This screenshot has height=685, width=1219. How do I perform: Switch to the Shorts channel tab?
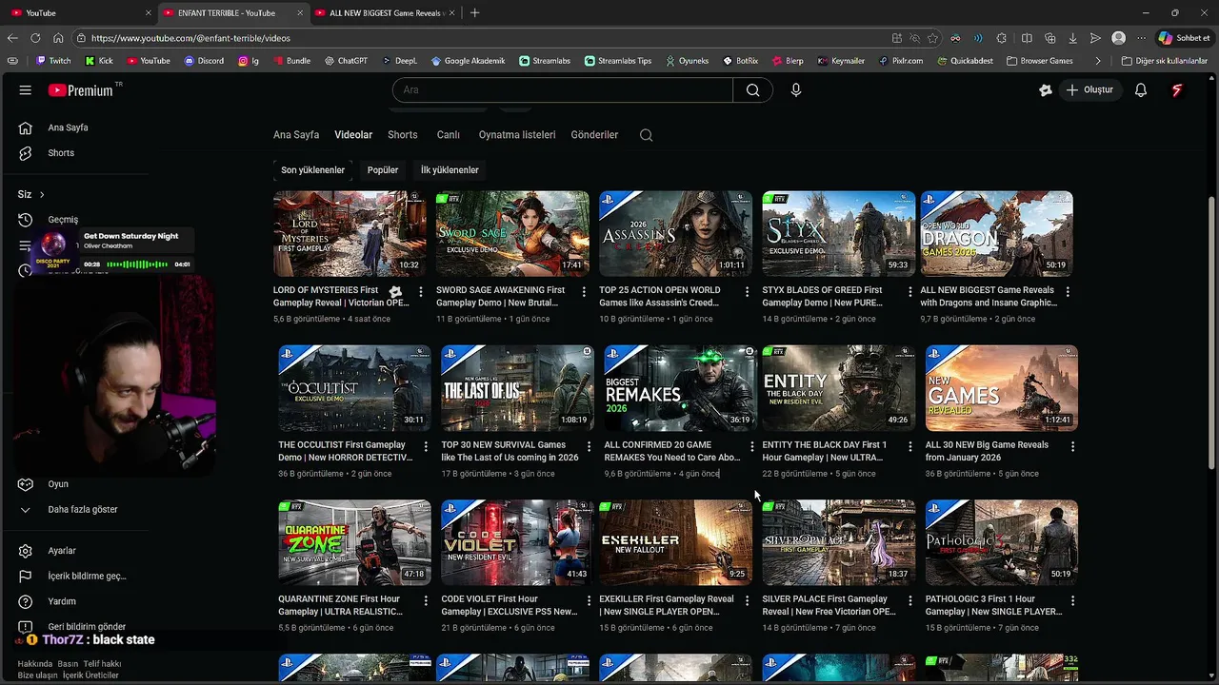(403, 135)
